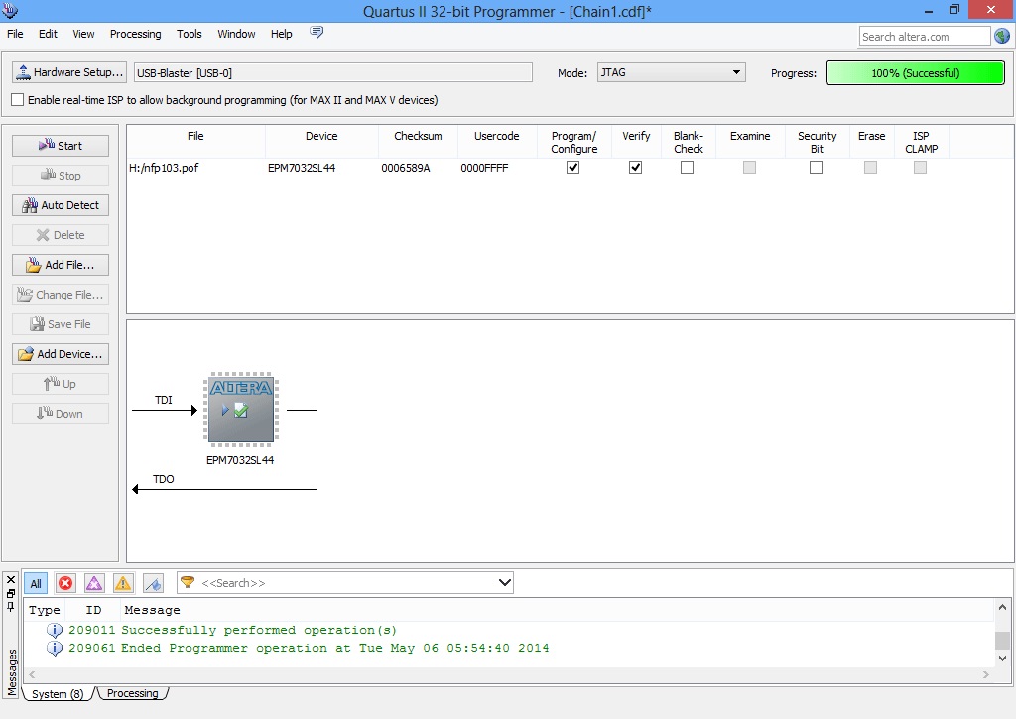1016x719 pixels.
Task: Select H:/nfp103.pof file cell
Action: (164, 168)
